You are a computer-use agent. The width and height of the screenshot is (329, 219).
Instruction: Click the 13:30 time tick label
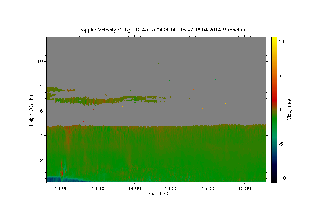pyautogui.click(x=98, y=189)
